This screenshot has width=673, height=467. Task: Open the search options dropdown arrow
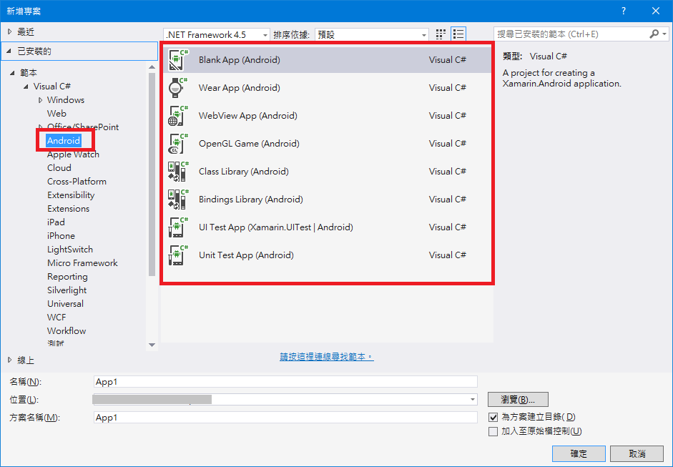click(x=664, y=34)
